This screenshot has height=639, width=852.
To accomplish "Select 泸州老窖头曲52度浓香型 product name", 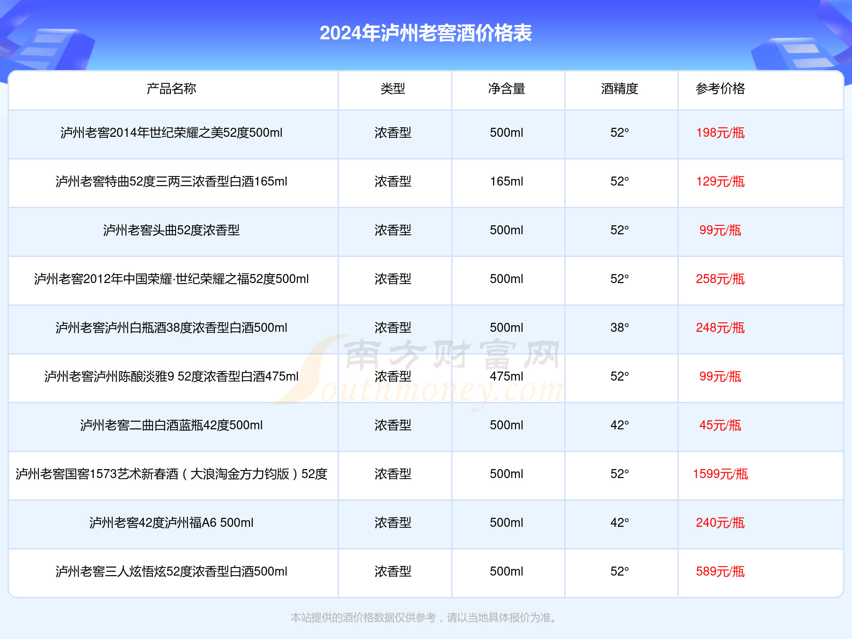I will [x=171, y=230].
